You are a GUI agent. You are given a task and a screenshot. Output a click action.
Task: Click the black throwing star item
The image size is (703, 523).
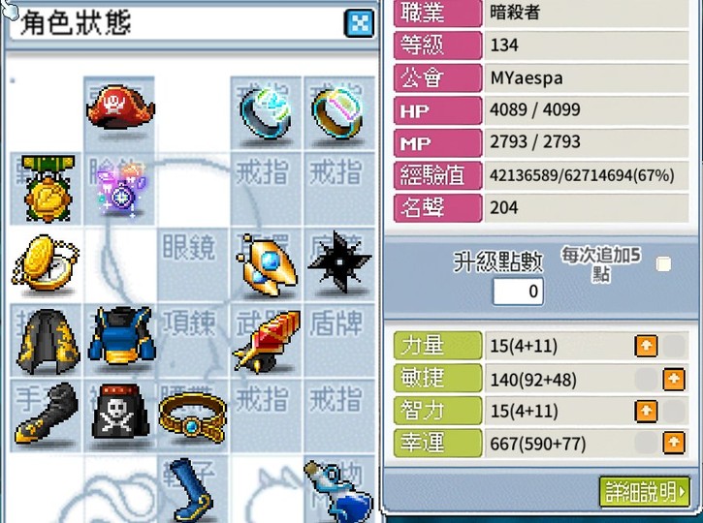pos(339,261)
